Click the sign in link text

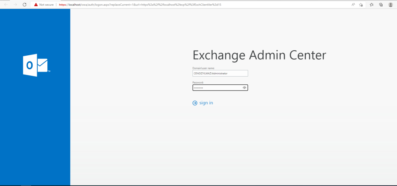pos(206,103)
